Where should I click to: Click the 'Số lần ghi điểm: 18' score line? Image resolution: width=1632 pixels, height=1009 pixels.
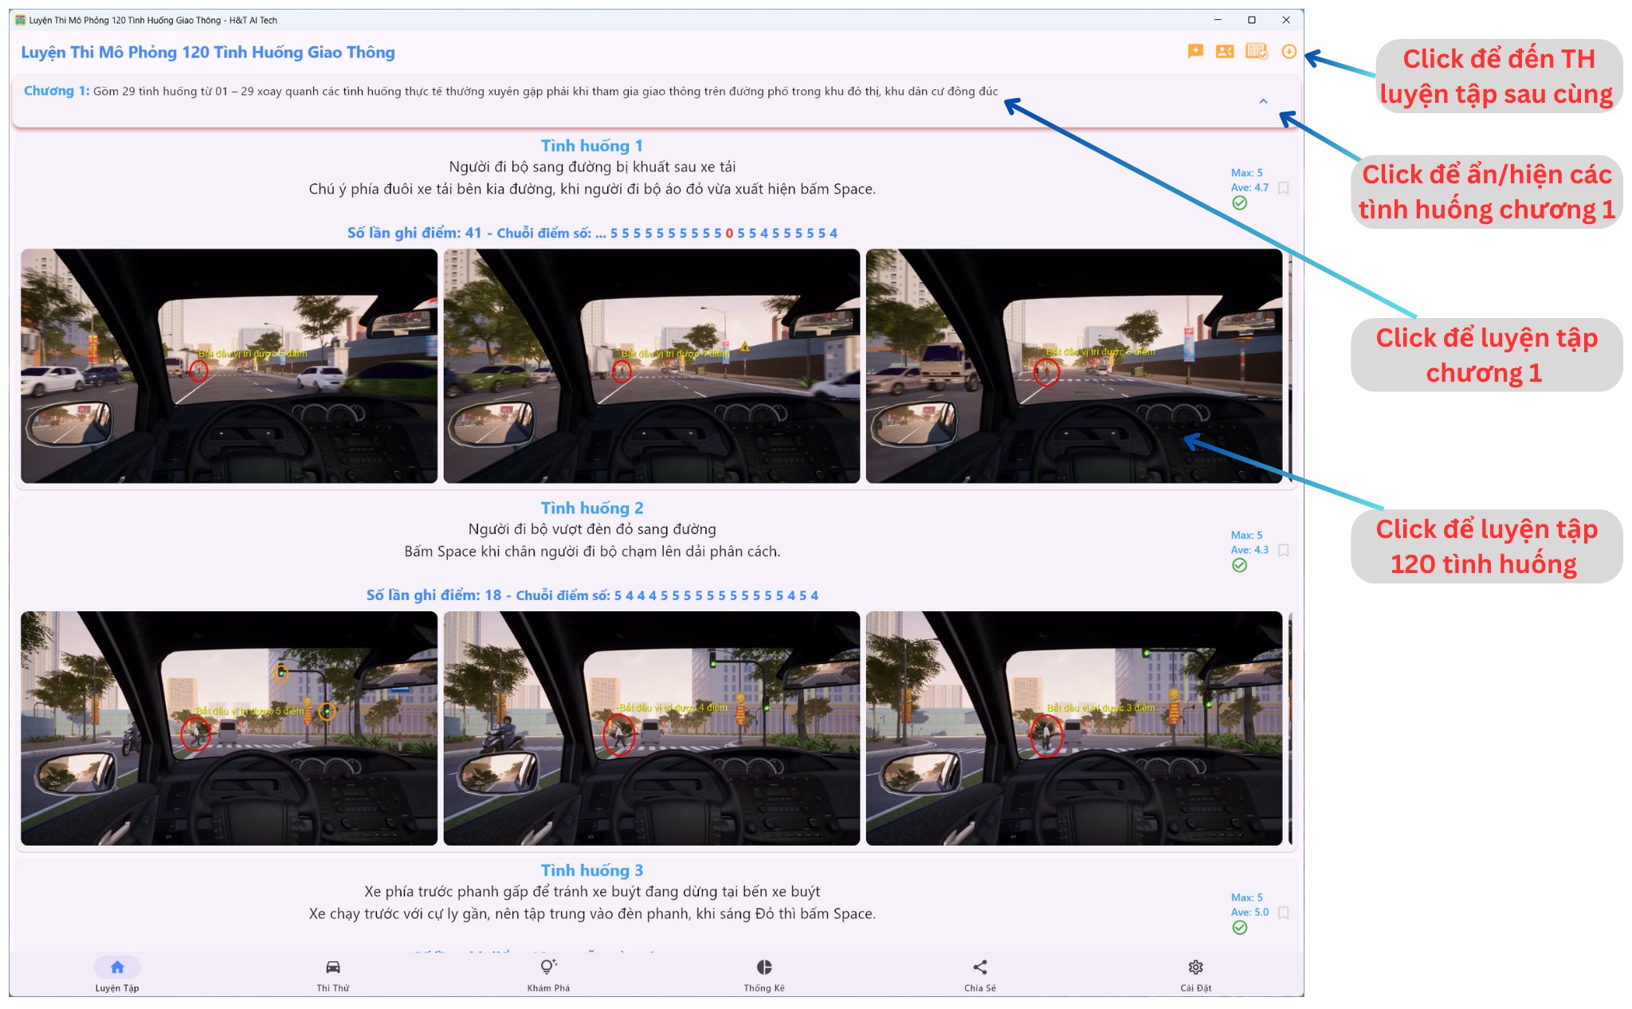pos(592,595)
